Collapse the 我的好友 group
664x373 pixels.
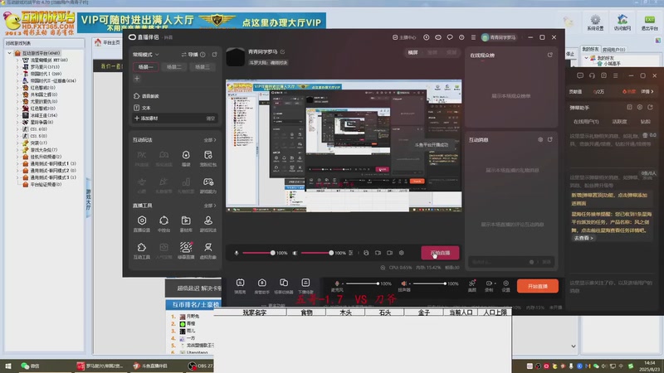click(587, 58)
